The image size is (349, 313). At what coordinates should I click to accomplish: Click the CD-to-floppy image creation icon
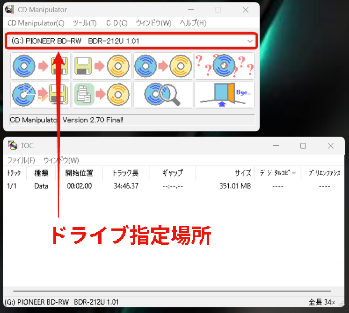pyautogui.click(x=40, y=66)
